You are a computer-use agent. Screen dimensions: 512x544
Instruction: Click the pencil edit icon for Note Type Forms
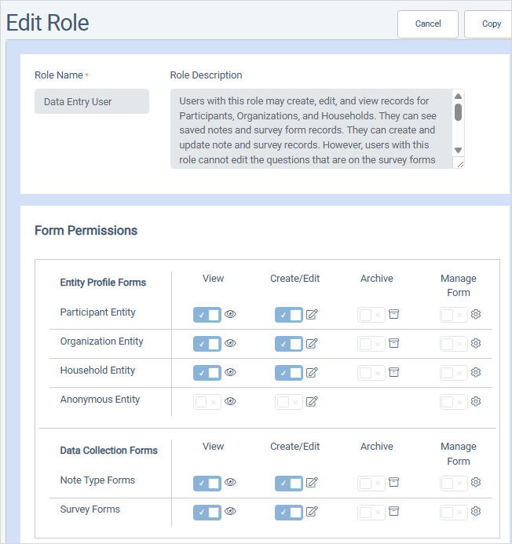(312, 483)
